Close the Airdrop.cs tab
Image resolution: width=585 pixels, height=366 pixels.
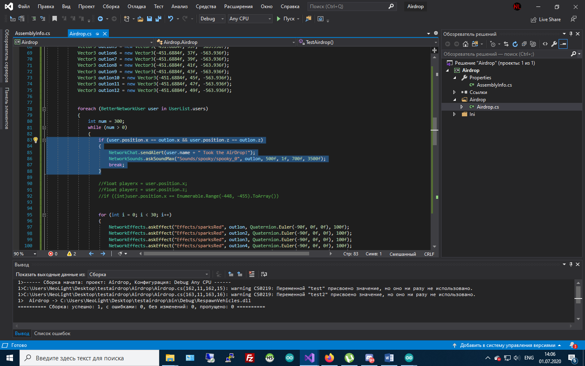coord(105,34)
